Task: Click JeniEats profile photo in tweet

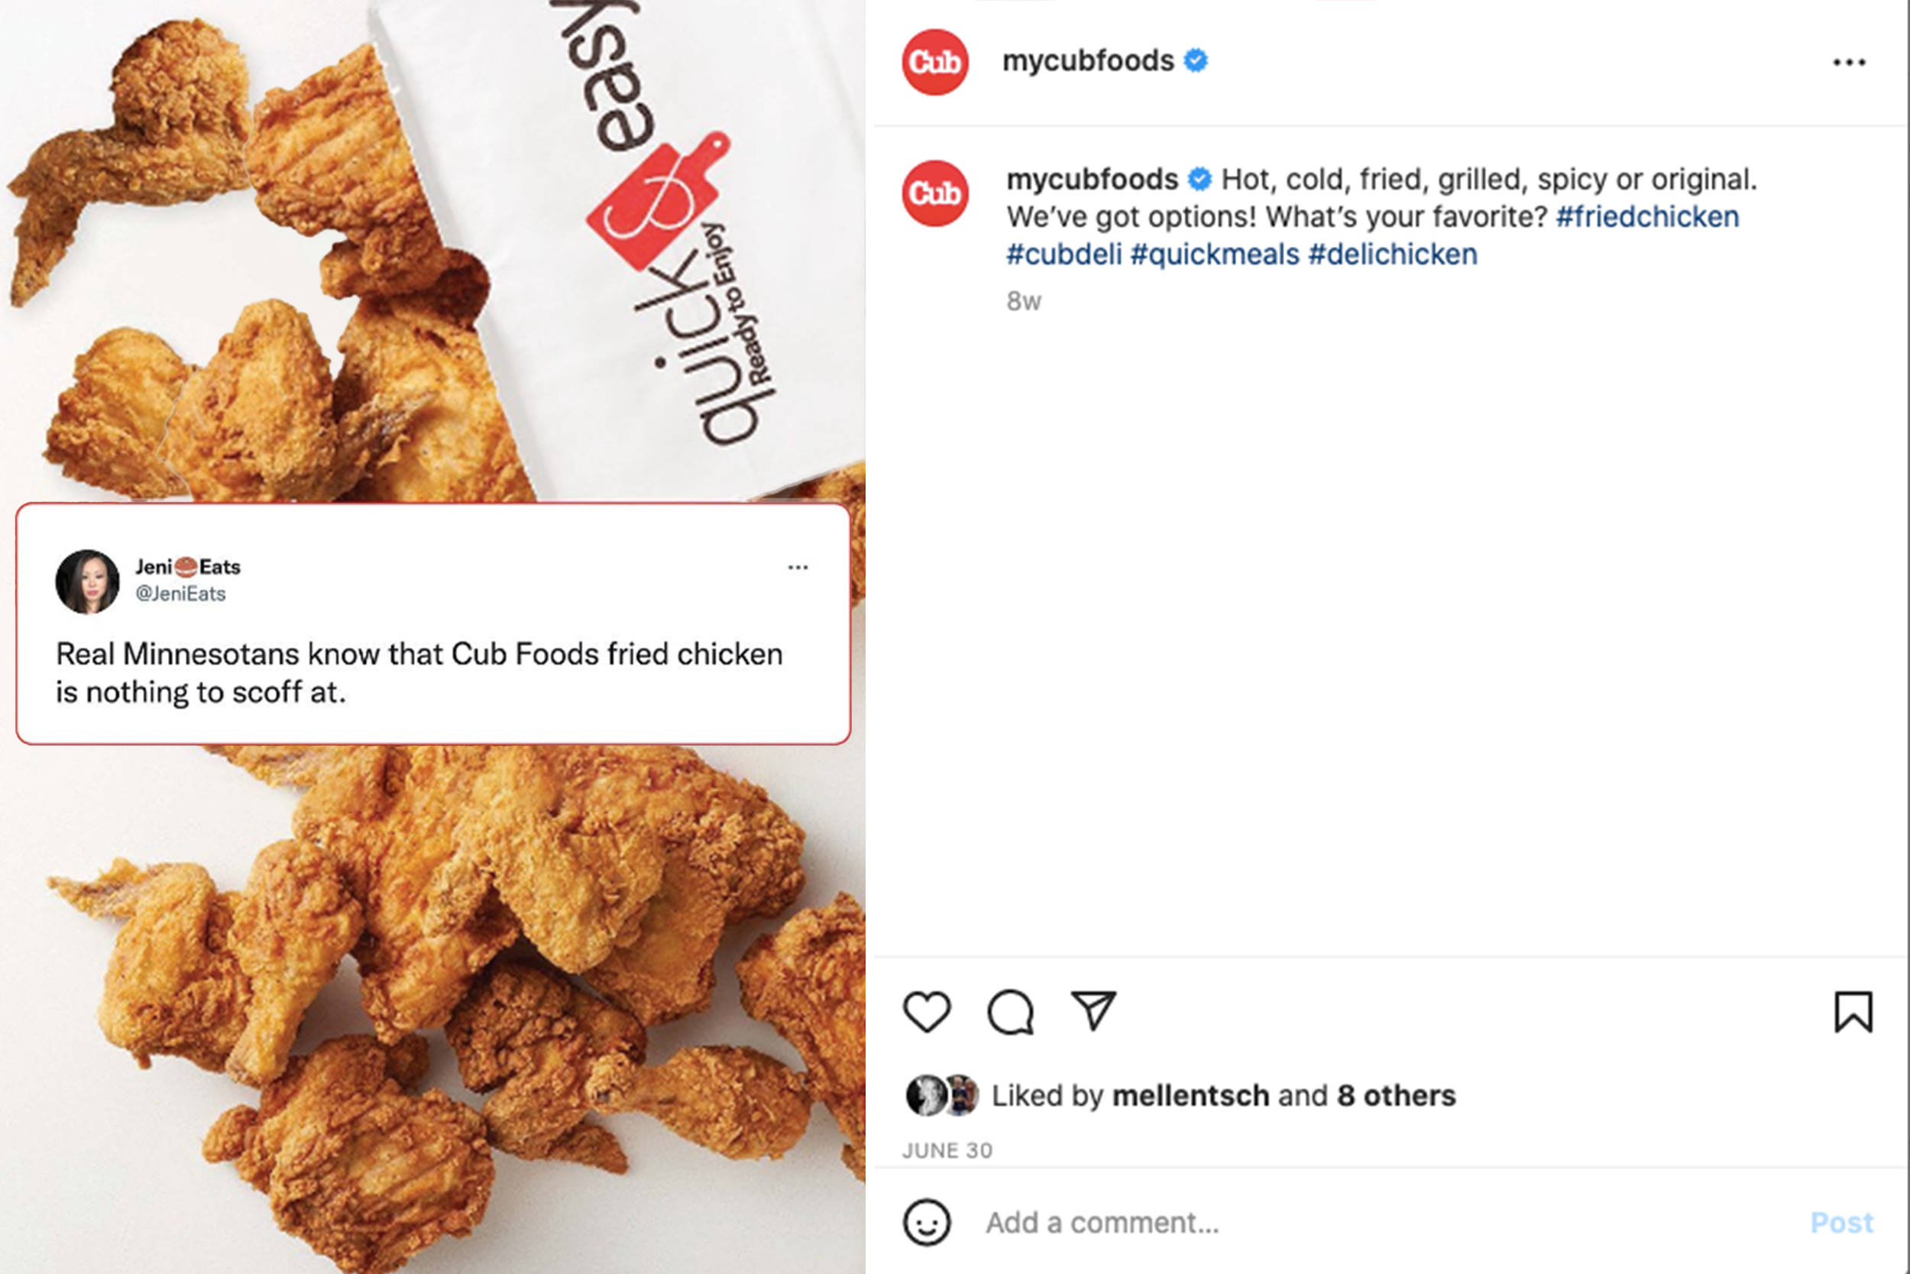Action: [x=88, y=581]
